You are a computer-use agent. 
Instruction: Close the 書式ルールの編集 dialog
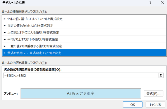(162, 3)
